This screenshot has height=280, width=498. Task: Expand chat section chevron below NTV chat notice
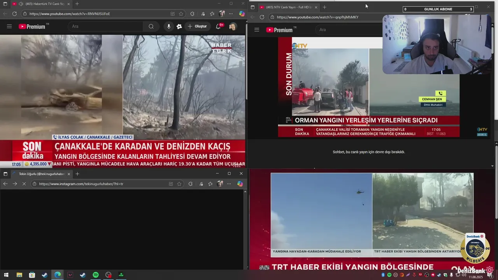(x=492, y=166)
